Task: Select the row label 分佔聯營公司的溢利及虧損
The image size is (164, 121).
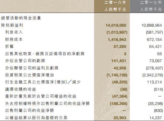Action: (x=32, y=68)
